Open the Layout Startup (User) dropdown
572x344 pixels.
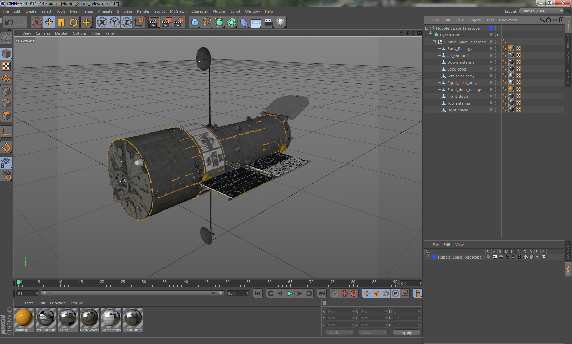[x=542, y=11]
